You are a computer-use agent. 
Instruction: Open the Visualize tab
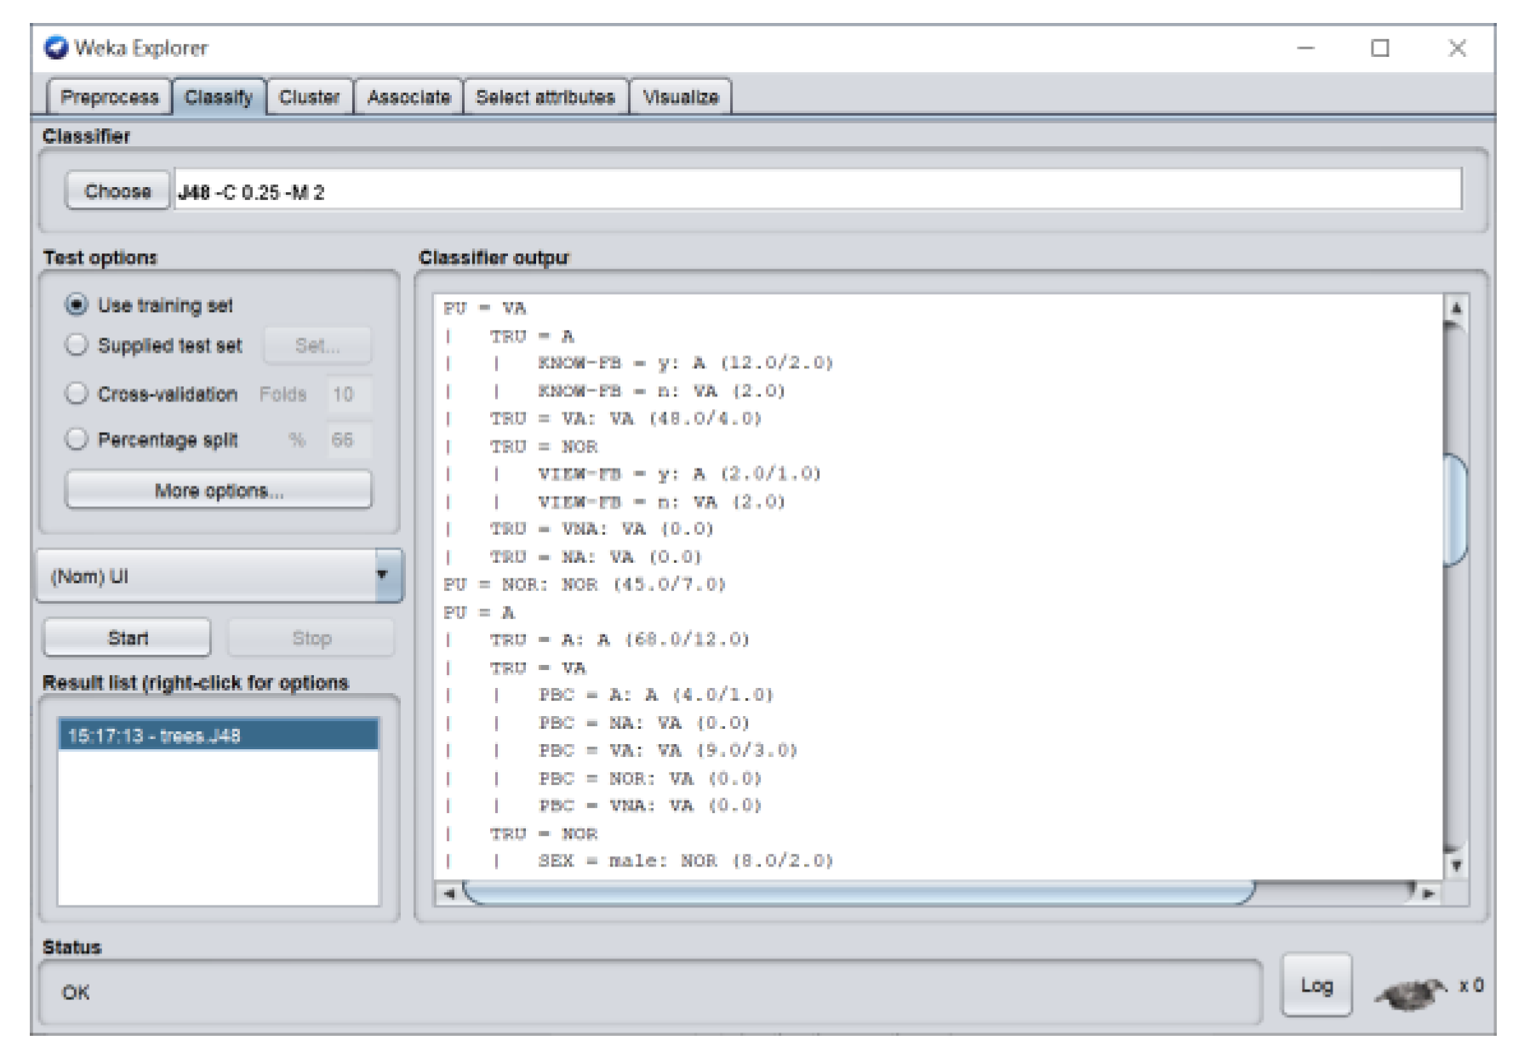(681, 97)
